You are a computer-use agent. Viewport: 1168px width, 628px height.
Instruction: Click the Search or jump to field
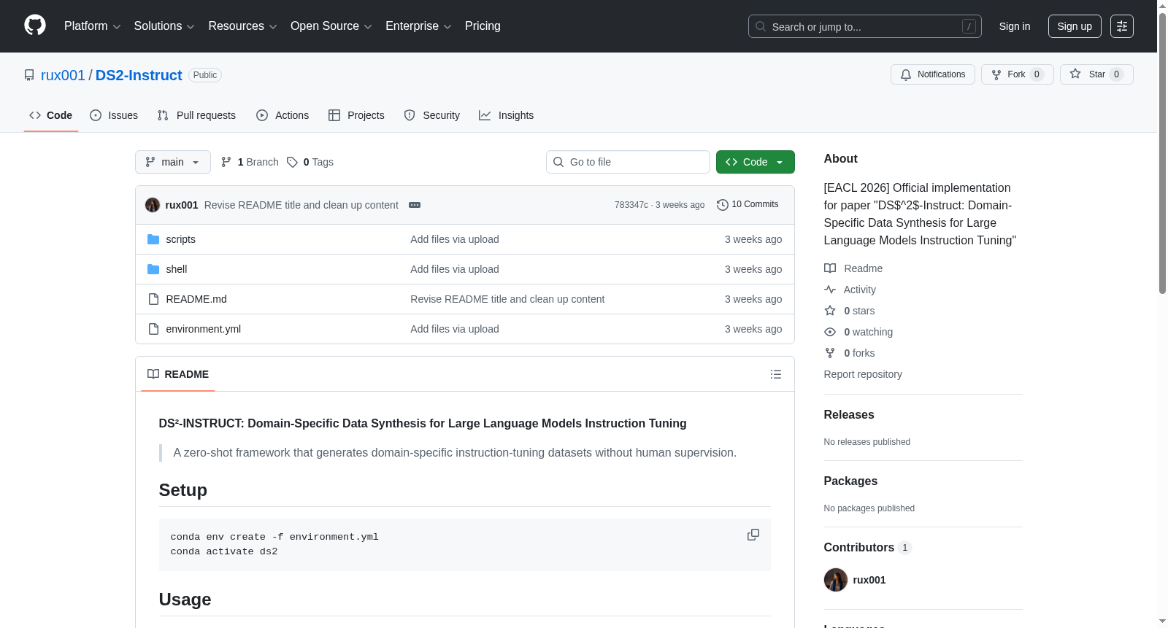865,26
